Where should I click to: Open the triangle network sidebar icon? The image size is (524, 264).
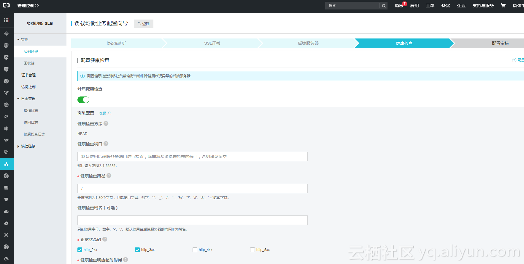(6, 93)
